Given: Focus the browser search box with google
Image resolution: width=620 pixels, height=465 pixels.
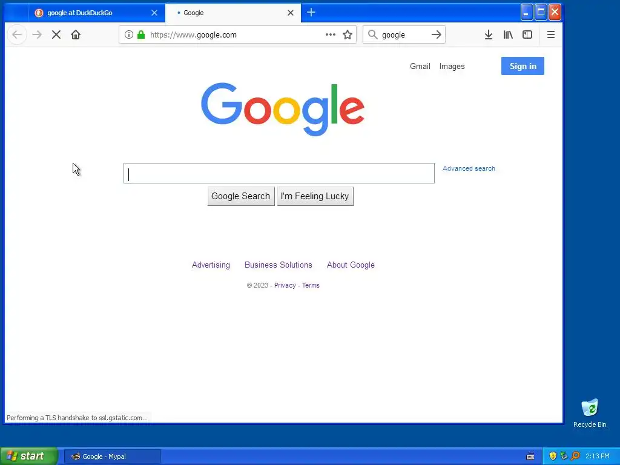Looking at the screenshot, I should coord(404,35).
